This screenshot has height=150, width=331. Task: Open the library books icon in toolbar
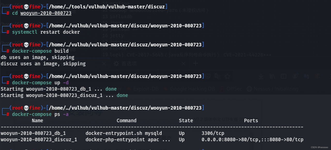pos(272,76)
